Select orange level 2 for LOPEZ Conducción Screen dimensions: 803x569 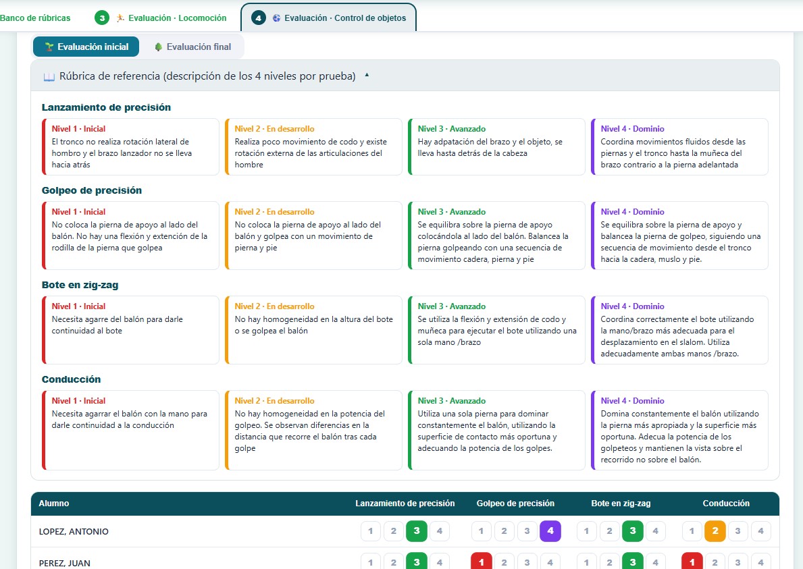[x=715, y=531]
